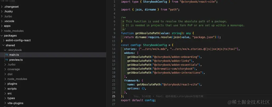Expand the eslint-config-react folder

tap(18, 40)
